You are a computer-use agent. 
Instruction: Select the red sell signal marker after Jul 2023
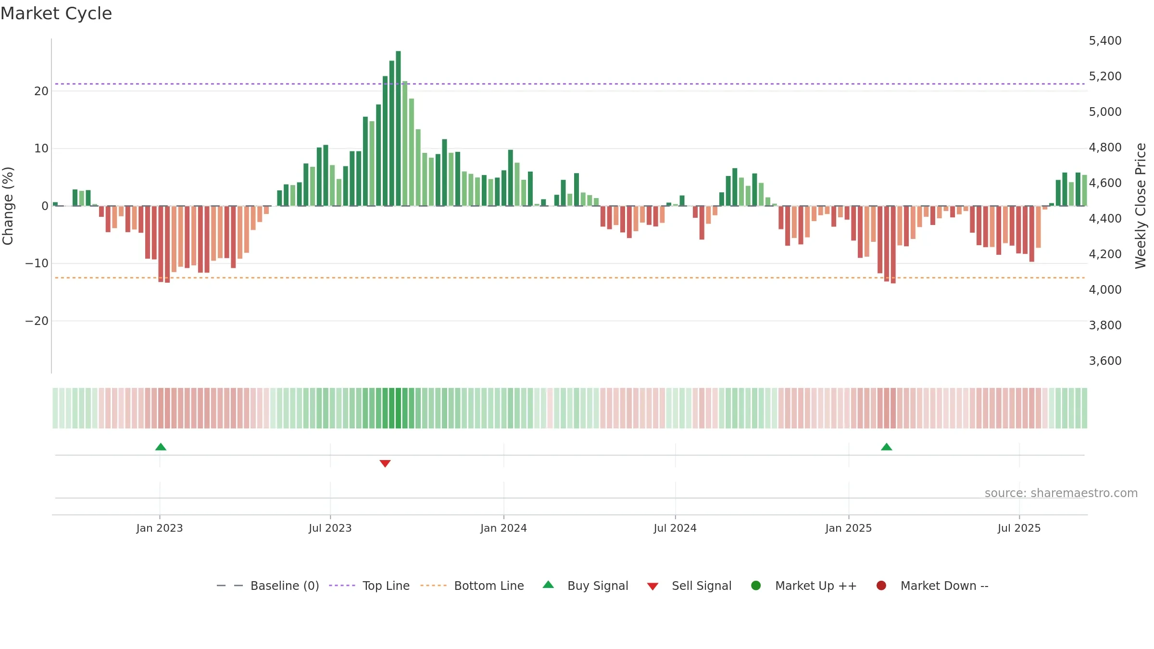[x=385, y=463]
